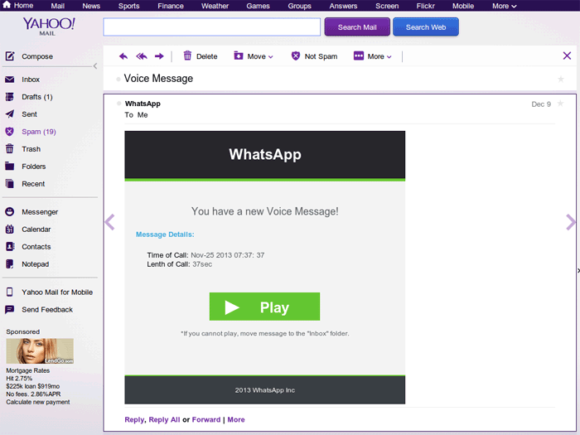Click the sponsored LendGo ad thumbnail
580x435 pixels.
point(40,351)
